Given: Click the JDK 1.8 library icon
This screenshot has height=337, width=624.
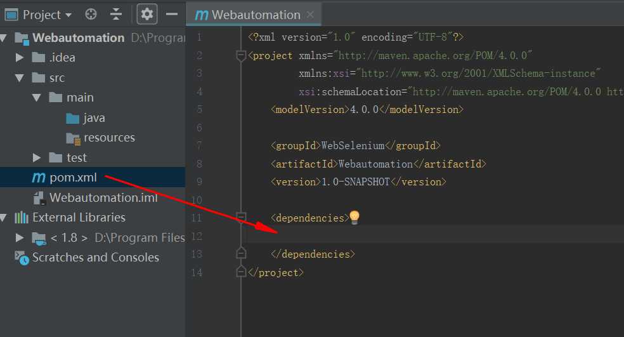Looking at the screenshot, I should 39,238.
